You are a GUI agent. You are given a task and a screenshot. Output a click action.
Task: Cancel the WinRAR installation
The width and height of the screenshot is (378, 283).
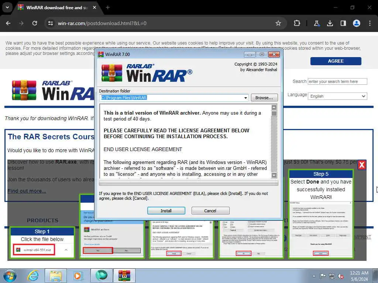point(210,210)
